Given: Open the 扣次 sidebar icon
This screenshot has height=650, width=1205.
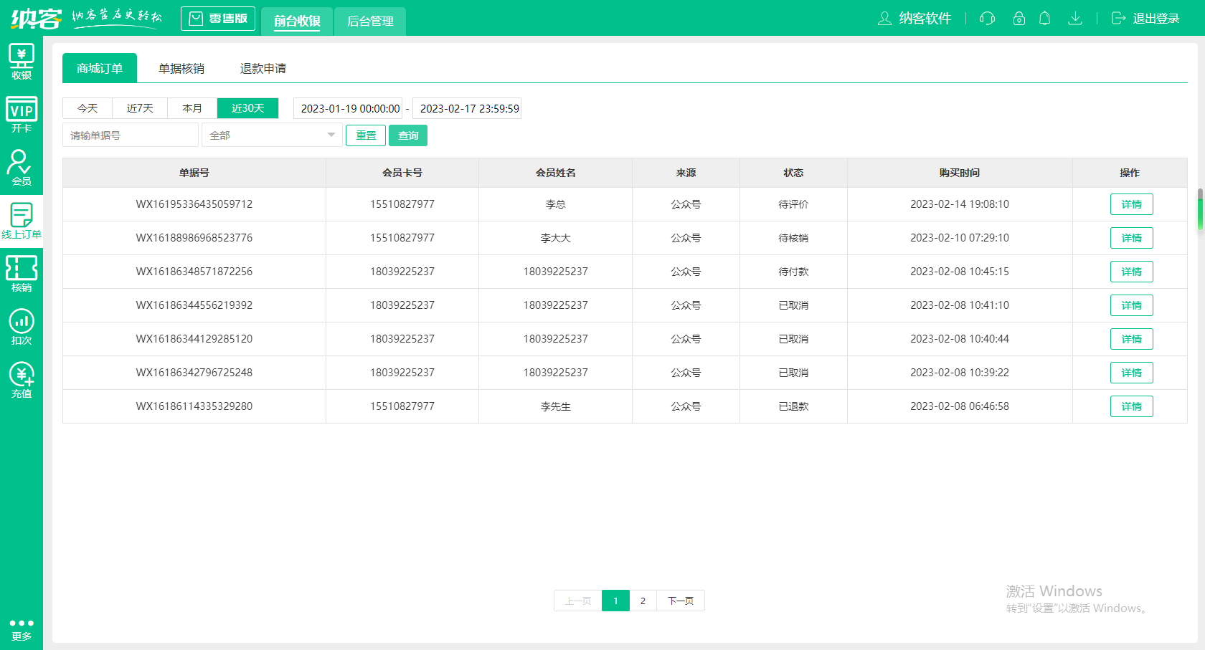Looking at the screenshot, I should 21,327.
